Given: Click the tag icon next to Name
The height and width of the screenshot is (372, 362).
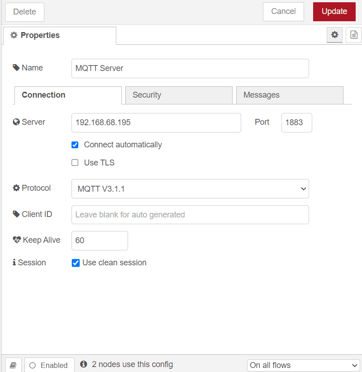Looking at the screenshot, I should (x=15, y=67).
